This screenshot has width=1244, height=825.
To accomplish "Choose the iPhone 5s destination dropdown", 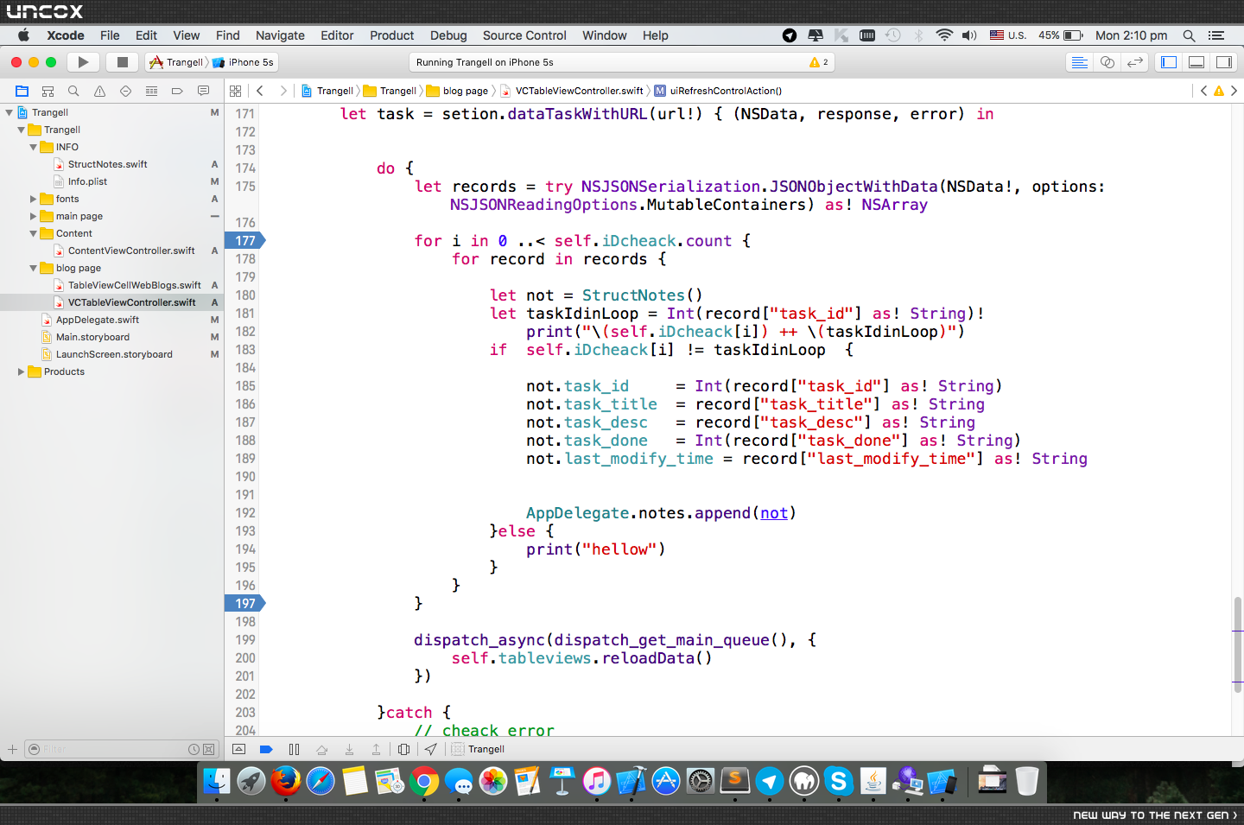I will point(244,62).
